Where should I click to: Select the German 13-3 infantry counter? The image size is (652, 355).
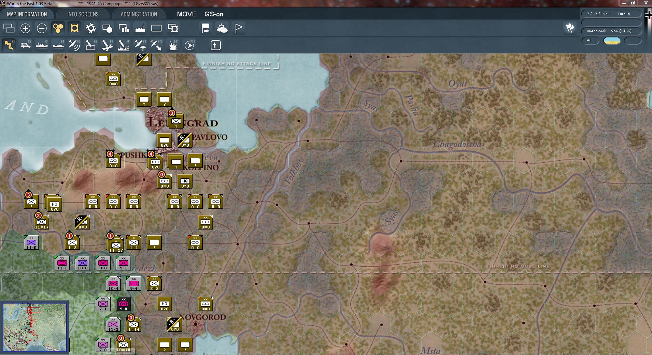coord(113,325)
